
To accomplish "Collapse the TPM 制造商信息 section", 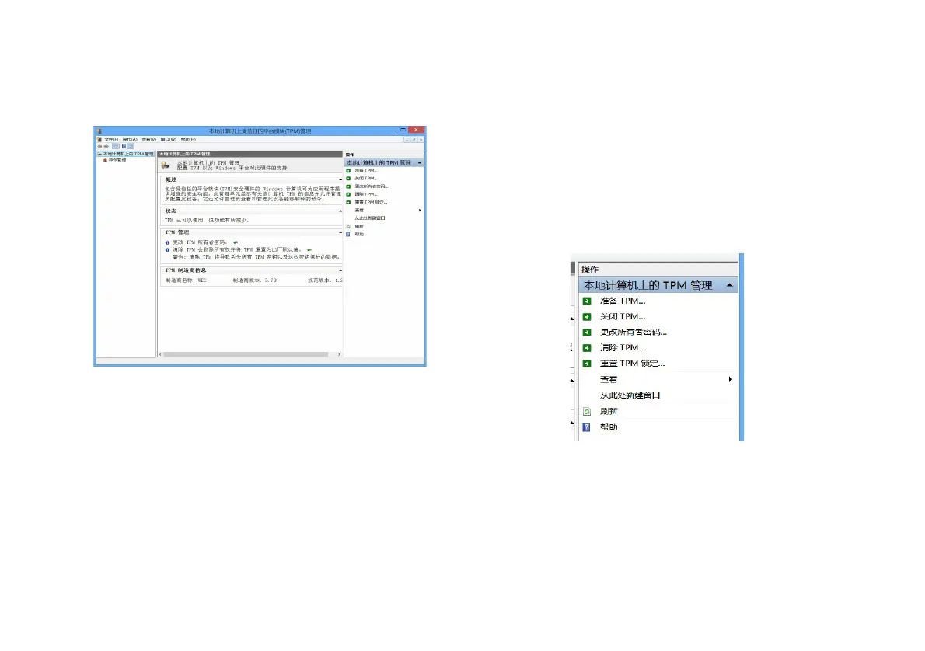I will 340,270.
